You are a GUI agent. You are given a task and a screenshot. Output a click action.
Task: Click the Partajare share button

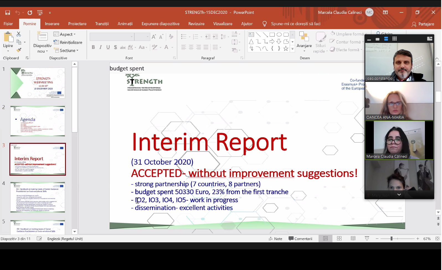(423, 24)
